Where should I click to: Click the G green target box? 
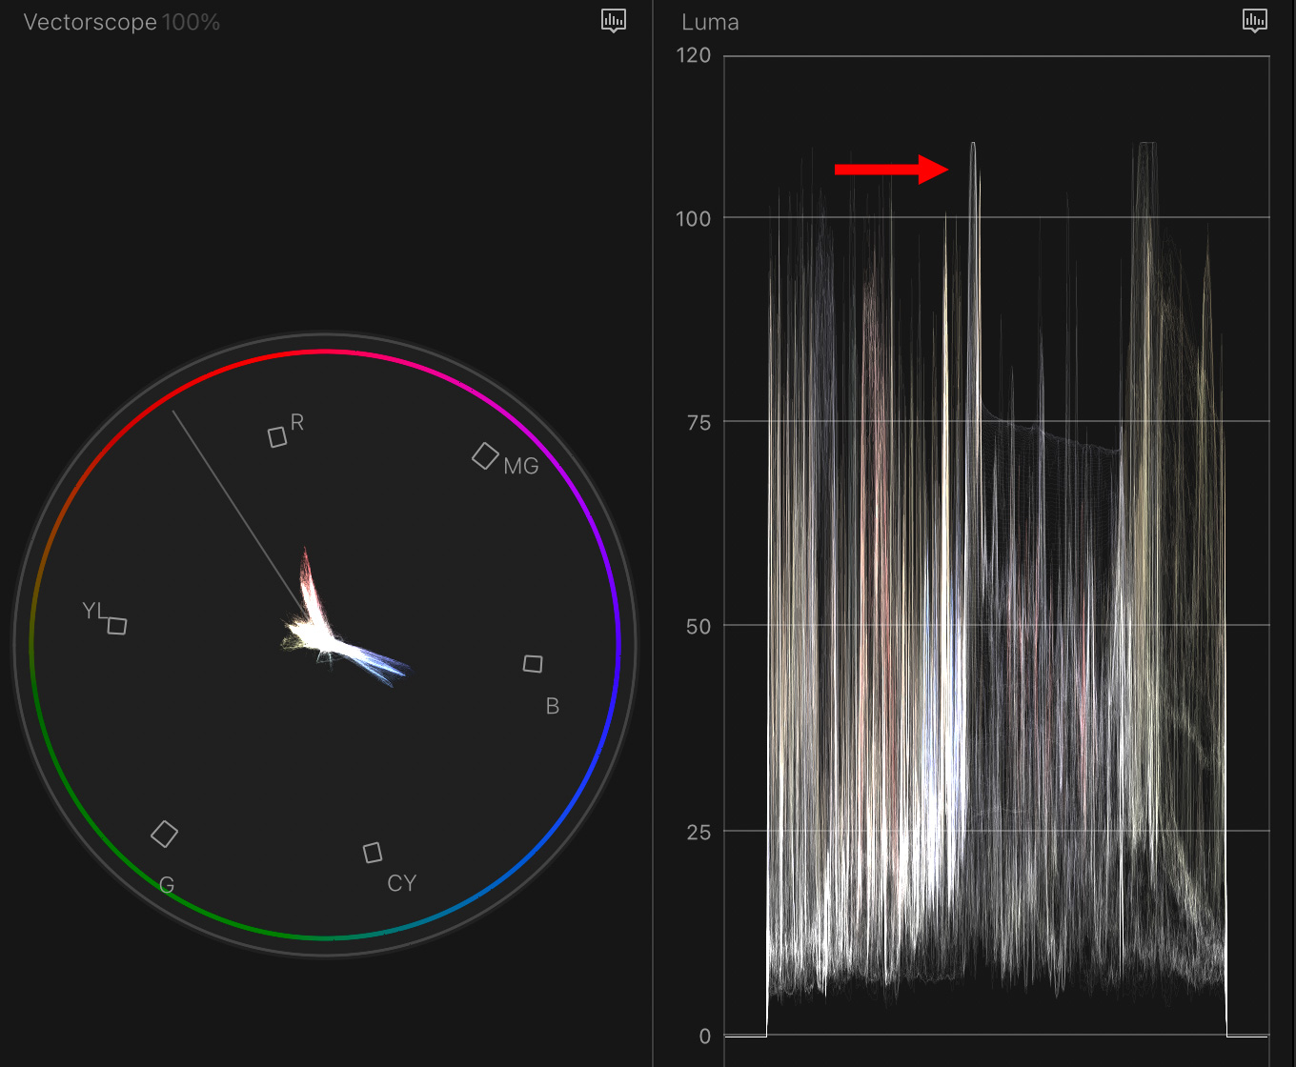point(165,834)
